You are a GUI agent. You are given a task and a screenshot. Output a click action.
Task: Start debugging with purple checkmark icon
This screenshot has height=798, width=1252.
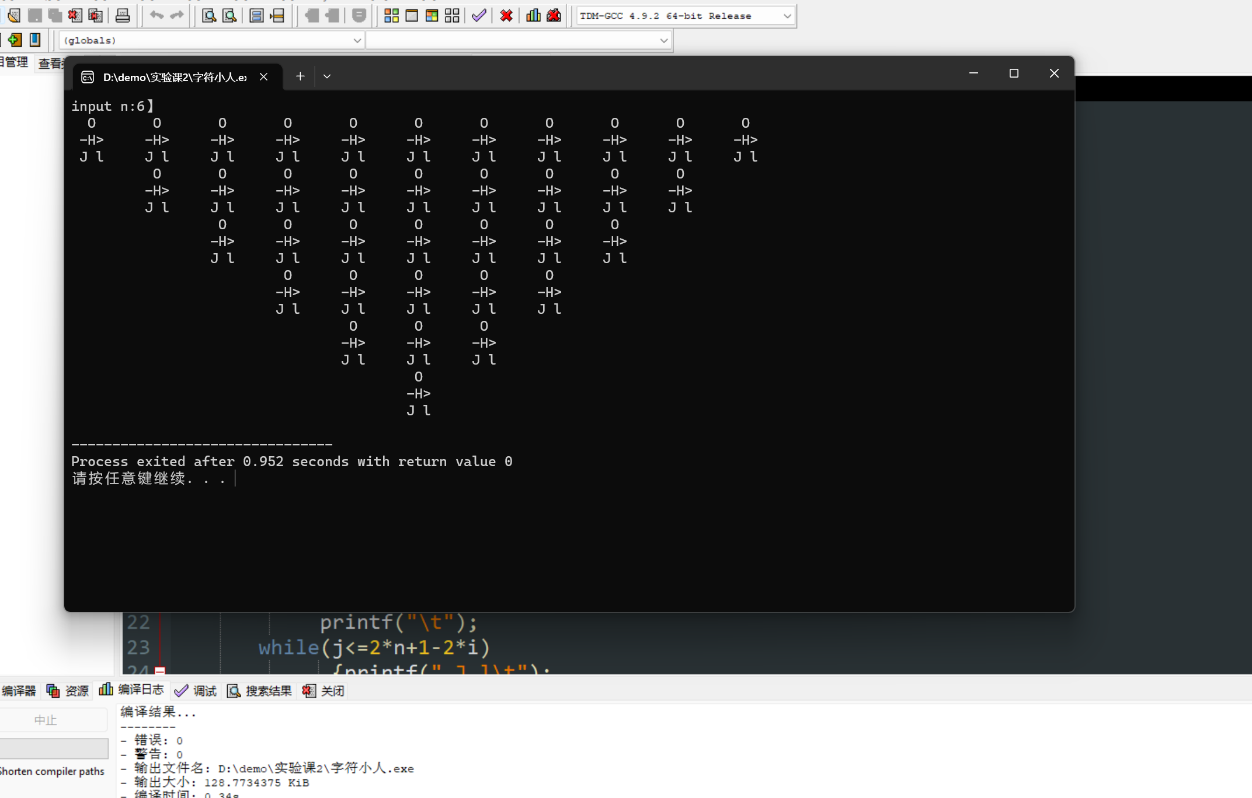pos(479,15)
